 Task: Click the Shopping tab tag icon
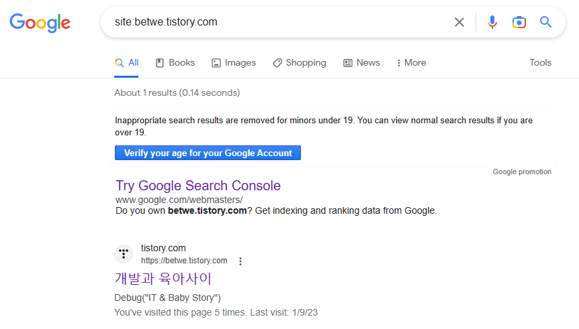coord(277,63)
